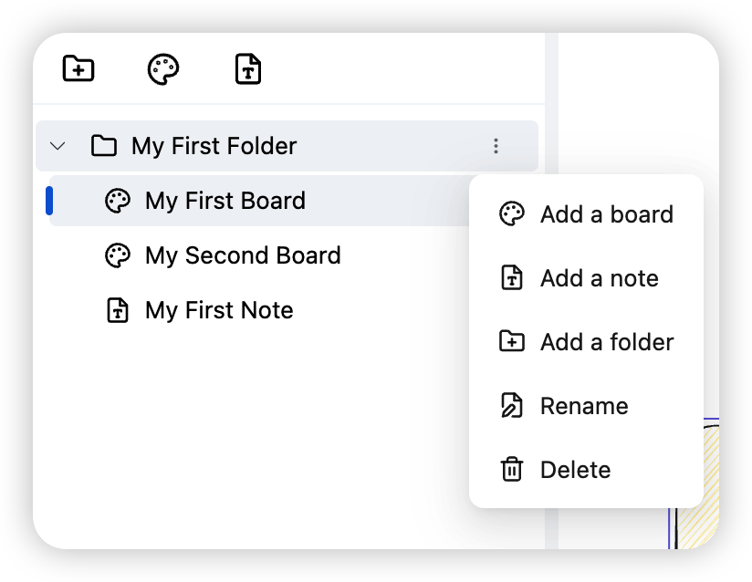Click the note icon beside My First Note
Viewport: 752px width, 582px height.
118,310
